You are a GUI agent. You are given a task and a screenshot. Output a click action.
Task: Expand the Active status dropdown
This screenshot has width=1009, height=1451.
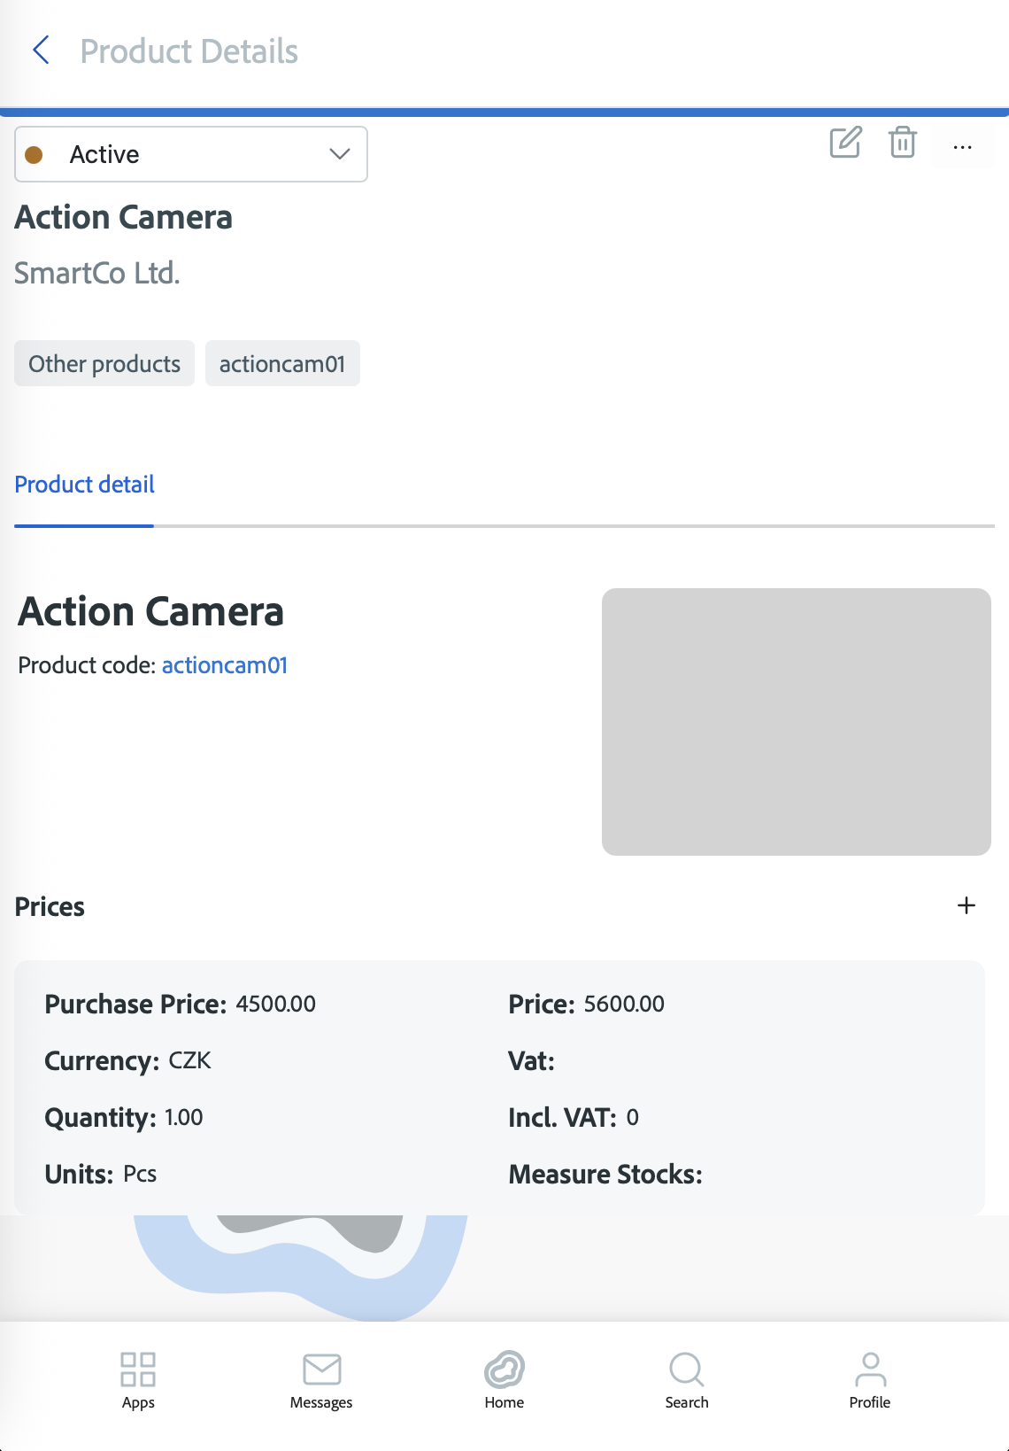pos(191,154)
